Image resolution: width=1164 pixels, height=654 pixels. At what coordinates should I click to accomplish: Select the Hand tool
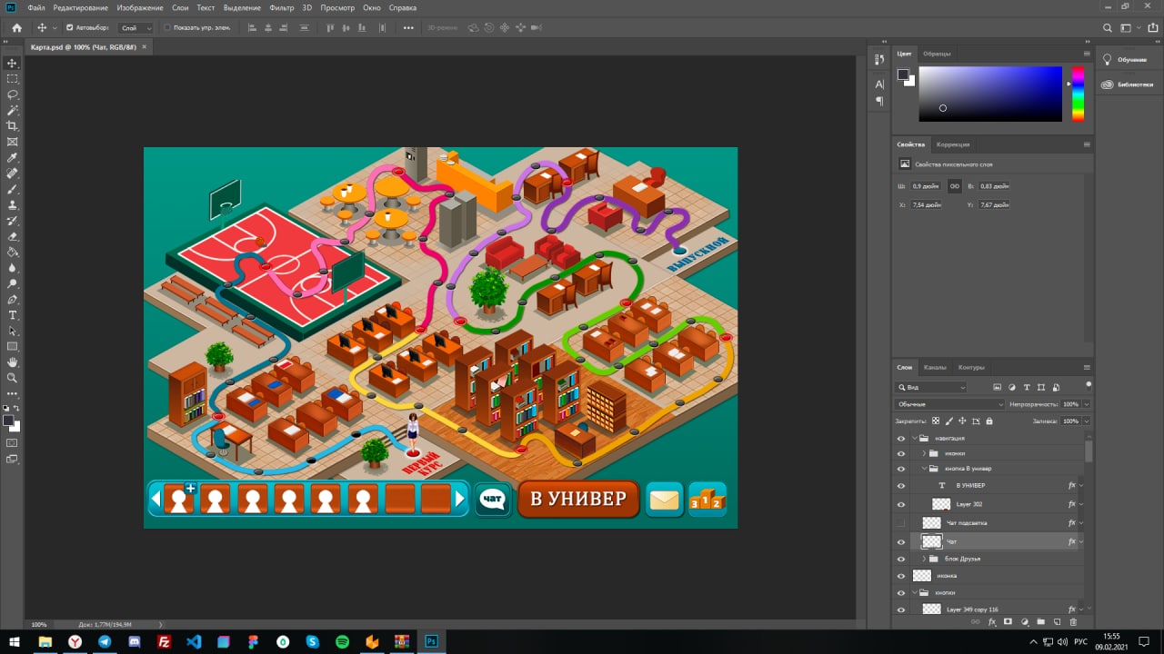pyautogui.click(x=13, y=362)
